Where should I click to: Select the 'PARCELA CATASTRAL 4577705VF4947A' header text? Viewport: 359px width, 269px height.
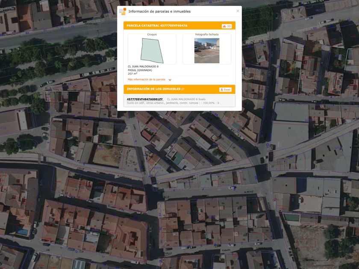(157, 26)
